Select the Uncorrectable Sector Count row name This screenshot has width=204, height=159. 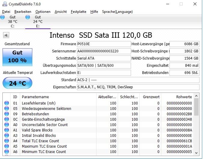(x=45, y=125)
